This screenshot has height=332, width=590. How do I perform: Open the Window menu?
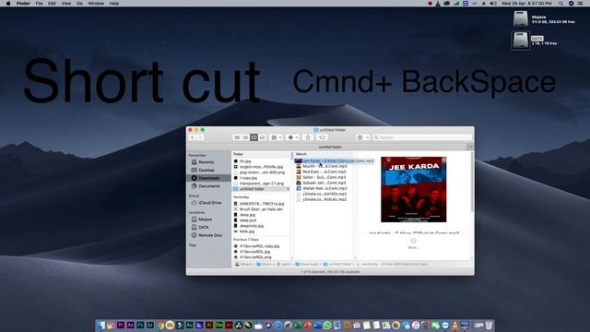[96, 4]
